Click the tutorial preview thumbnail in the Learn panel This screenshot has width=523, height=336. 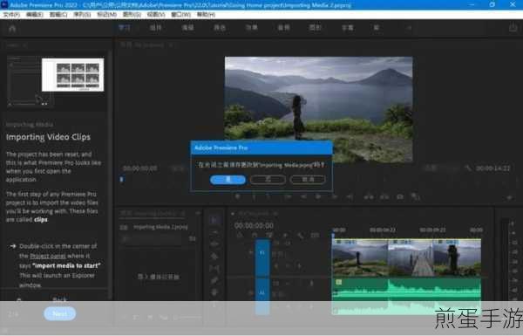[x=56, y=81]
